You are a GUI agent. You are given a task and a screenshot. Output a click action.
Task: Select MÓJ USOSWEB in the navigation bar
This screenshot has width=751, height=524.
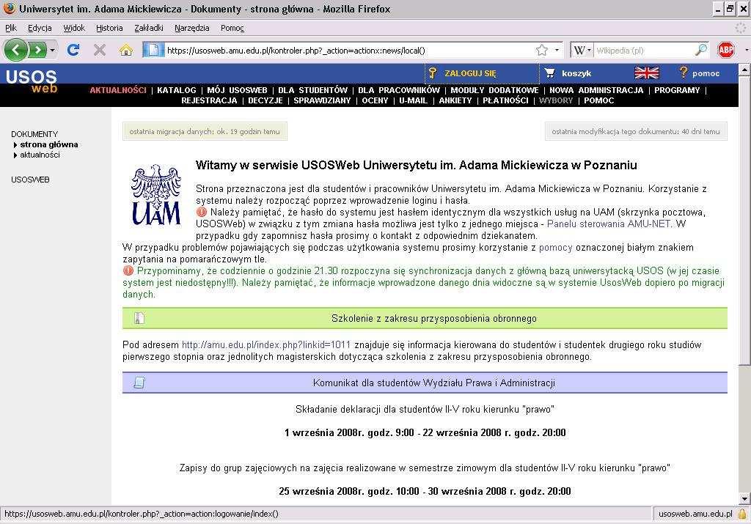click(237, 90)
